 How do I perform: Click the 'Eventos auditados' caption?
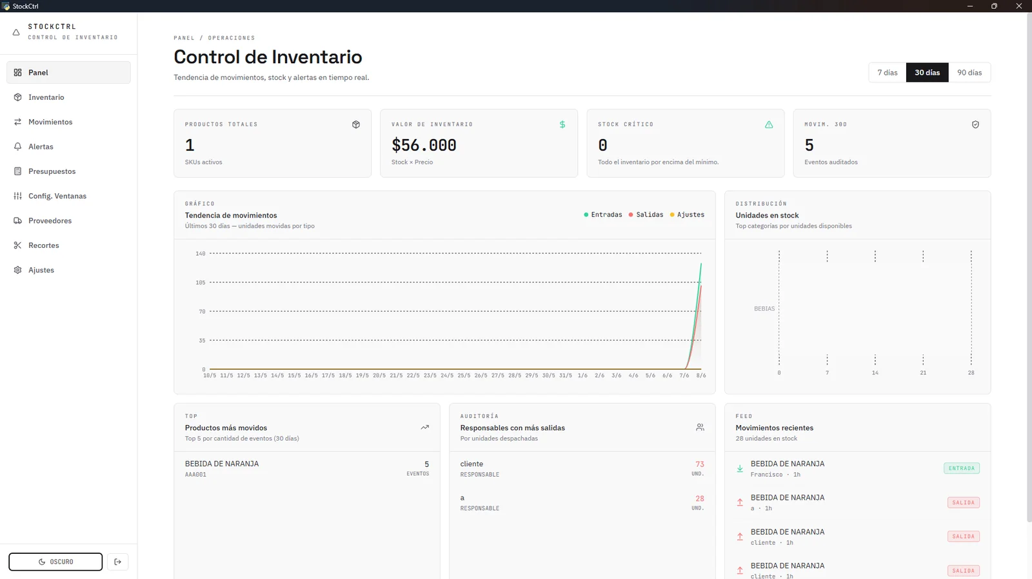coord(831,162)
